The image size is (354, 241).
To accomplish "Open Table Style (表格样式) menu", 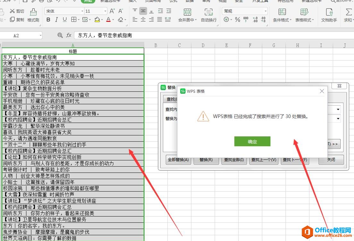I will click(304, 15).
